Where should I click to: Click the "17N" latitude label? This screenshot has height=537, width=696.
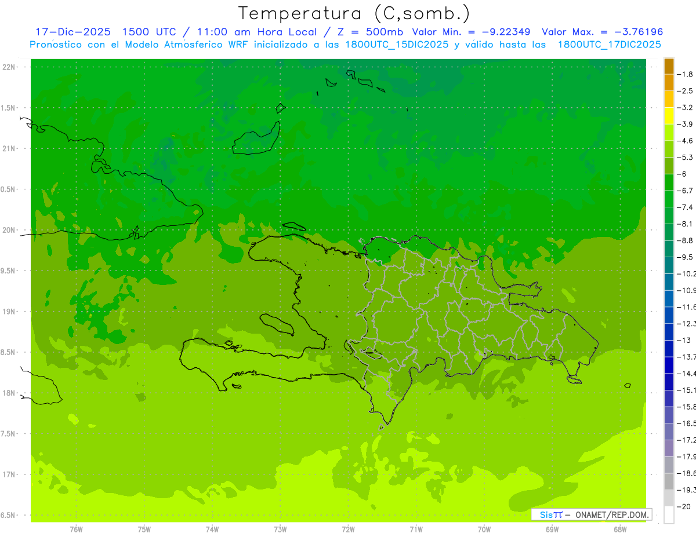[x=10, y=474]
